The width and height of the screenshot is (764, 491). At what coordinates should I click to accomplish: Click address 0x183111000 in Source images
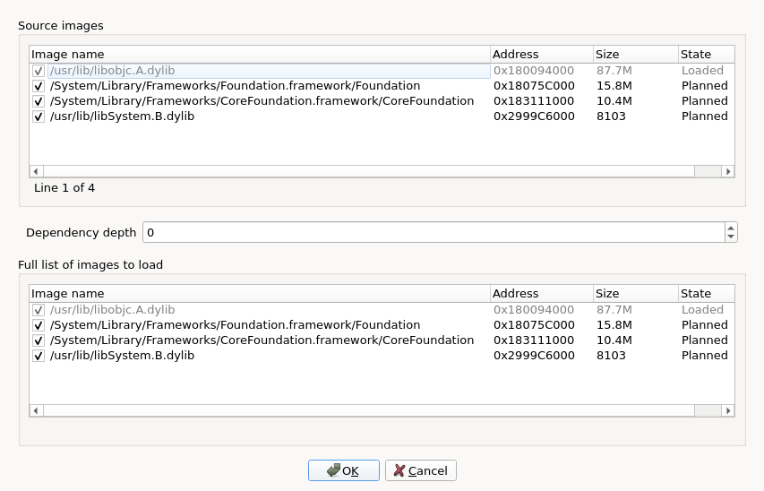click(534, 101)
